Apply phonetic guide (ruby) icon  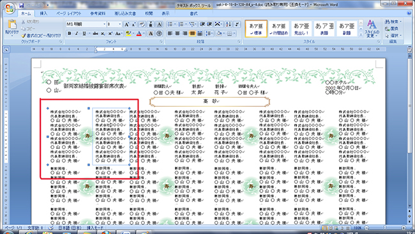pyautogui.click(x=151, y=24)
